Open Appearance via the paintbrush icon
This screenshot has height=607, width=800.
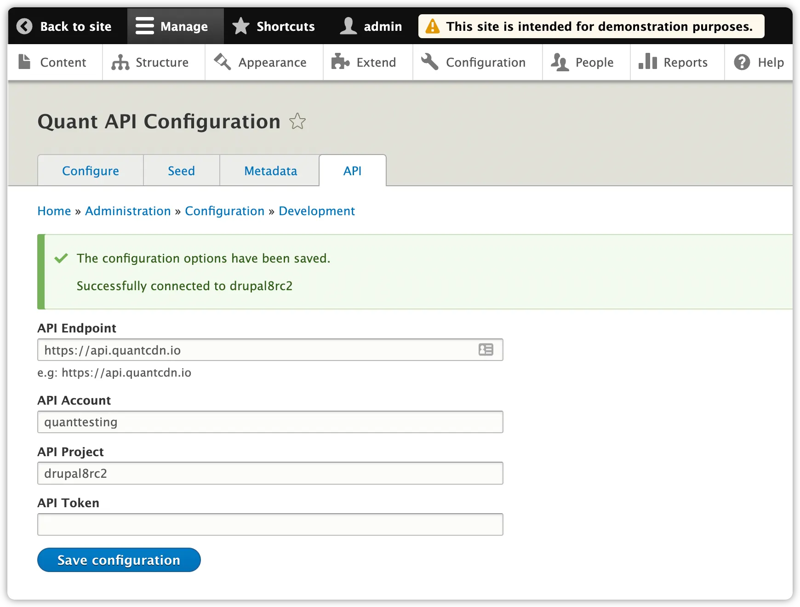click(x=222, y=61)
